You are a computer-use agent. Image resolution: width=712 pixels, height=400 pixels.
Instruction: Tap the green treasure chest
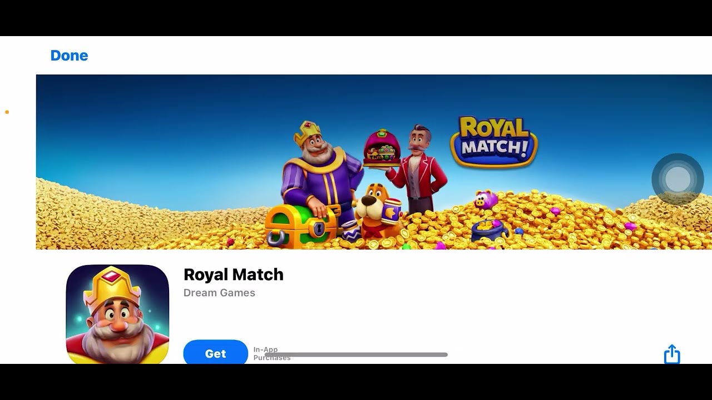pos(300,226)
